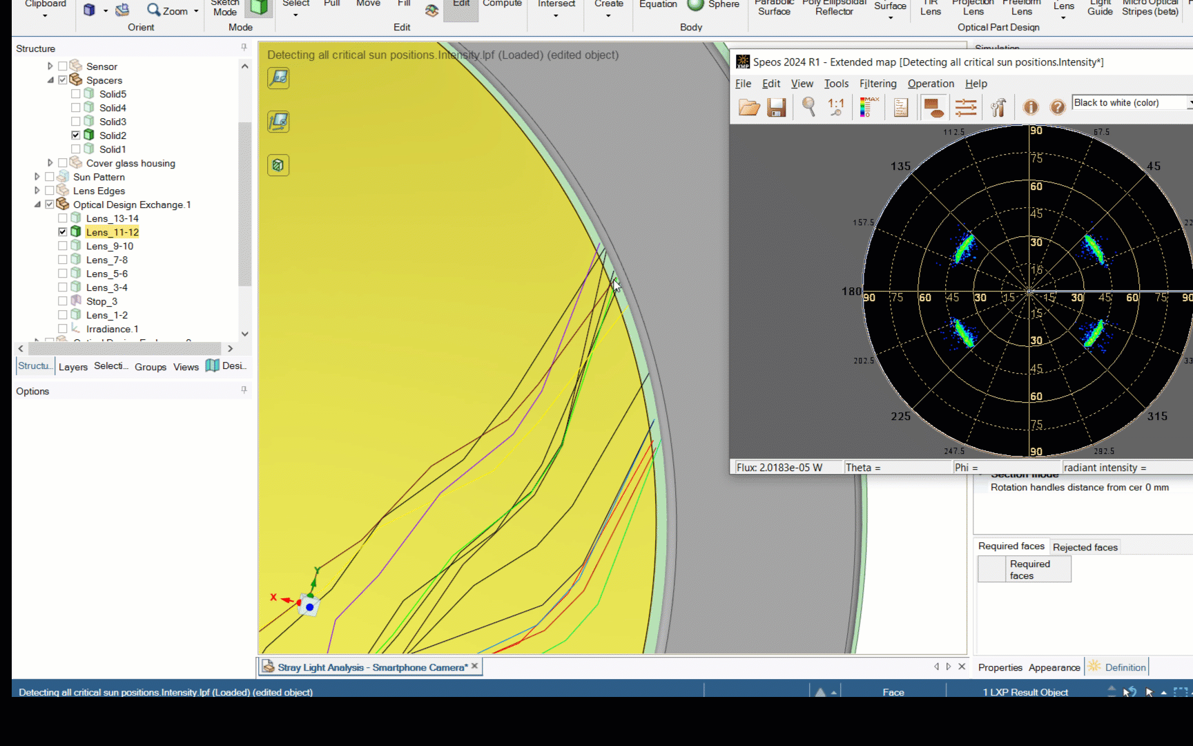Click the Compute button in ribbon
This screenshot has height=746, width=1193.
(502, 4)
